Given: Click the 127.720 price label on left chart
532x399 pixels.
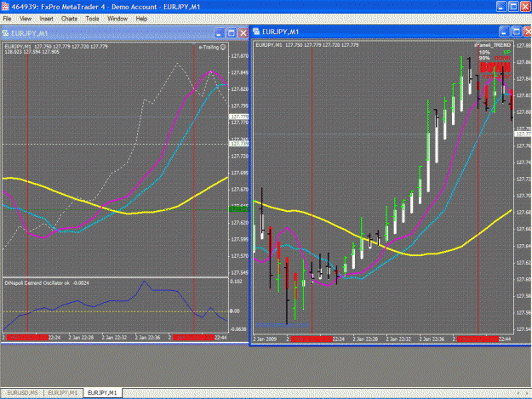Looking at the screenshot, I should click(x=239, y=157).
